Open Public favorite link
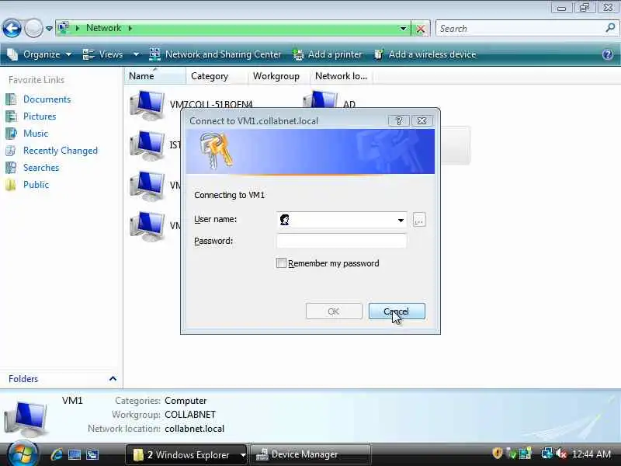This screenshot has height=466, width=621. pyautogui.click(x=36, y=185)
